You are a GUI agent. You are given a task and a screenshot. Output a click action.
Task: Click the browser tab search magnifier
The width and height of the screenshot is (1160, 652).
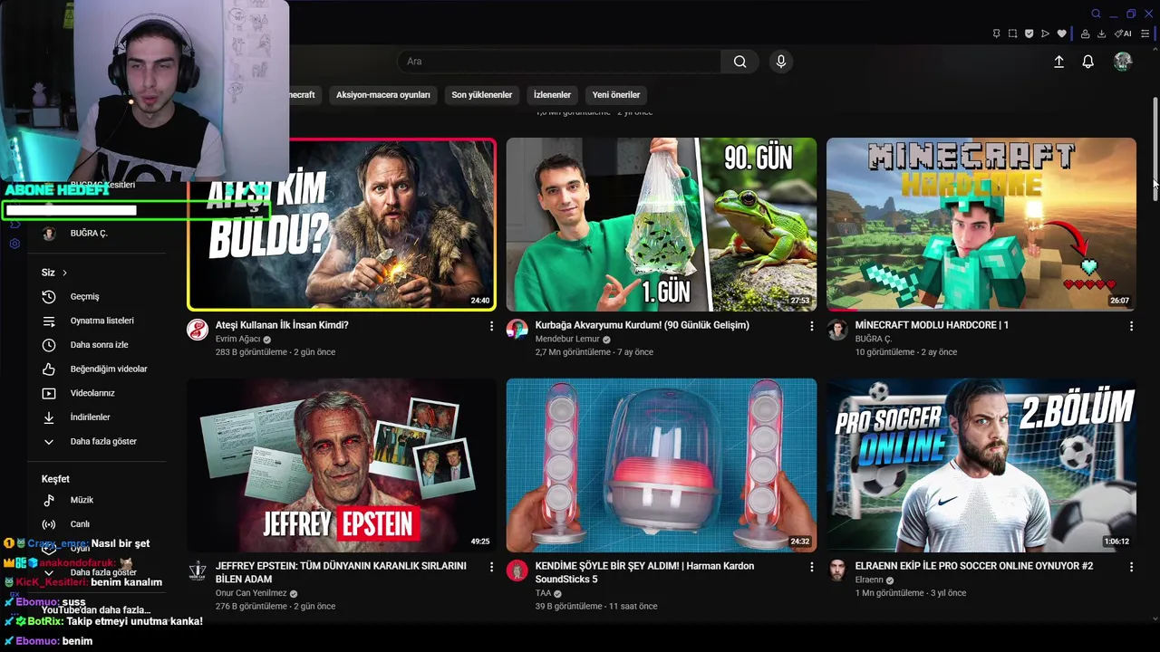tap(1096, 14)
